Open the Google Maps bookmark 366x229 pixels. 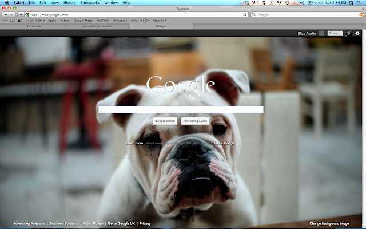click(83, 21)
